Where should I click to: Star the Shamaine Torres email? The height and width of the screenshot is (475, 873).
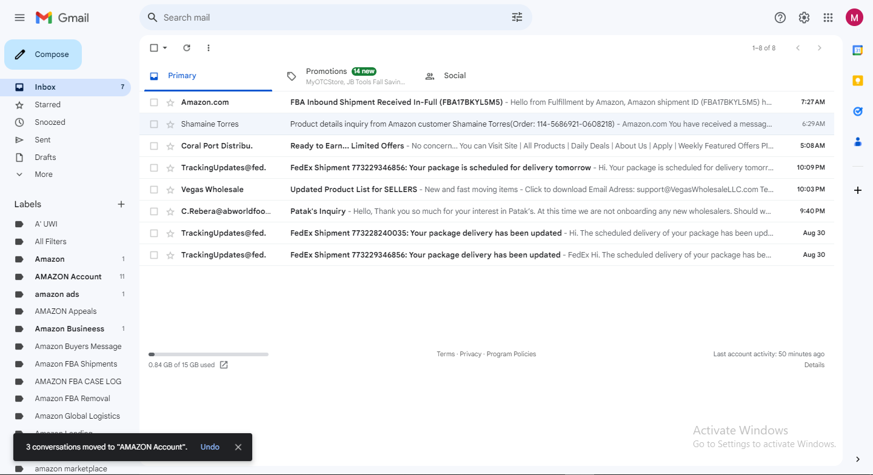click(170, 124)
